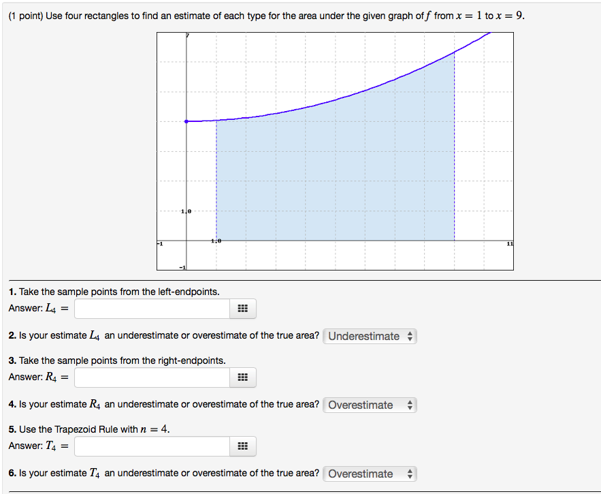This screenshot has height=494, width=601.
Task: Open the equation editor beside the L4 field
Action: 242,309
